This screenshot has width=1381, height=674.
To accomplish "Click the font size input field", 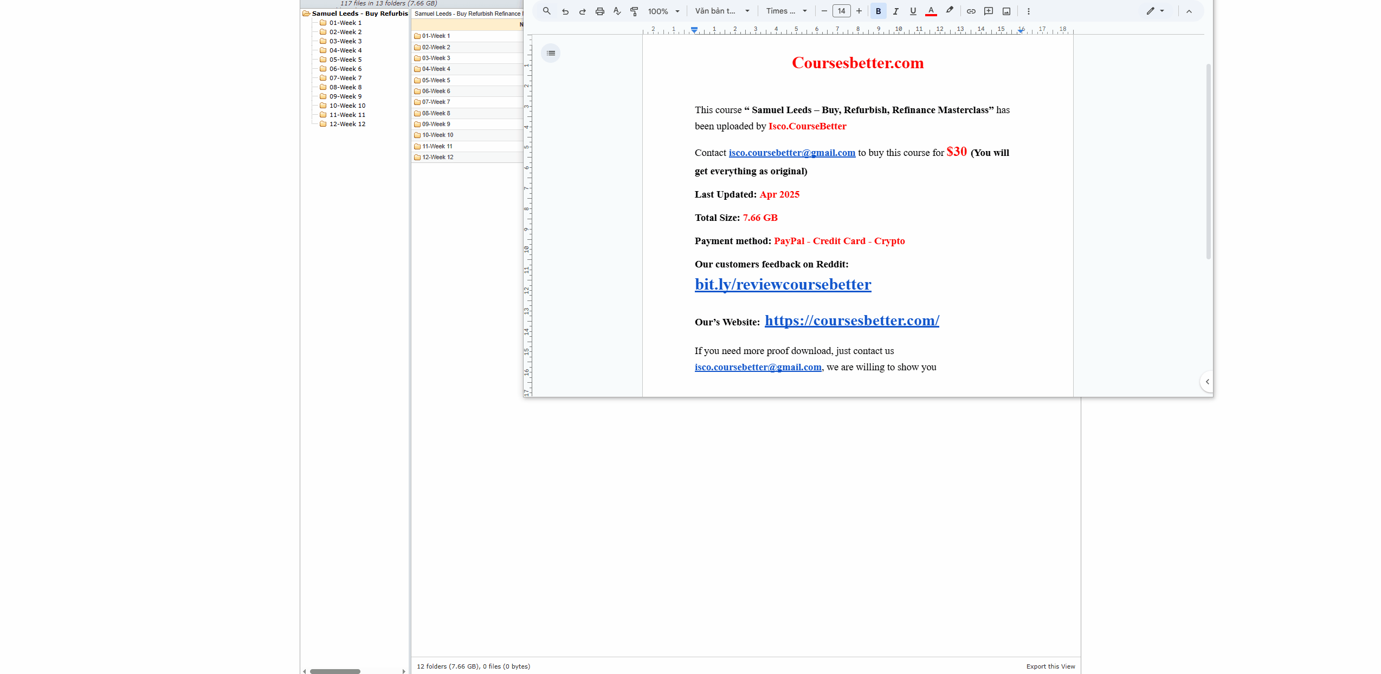I will point(841,11).
